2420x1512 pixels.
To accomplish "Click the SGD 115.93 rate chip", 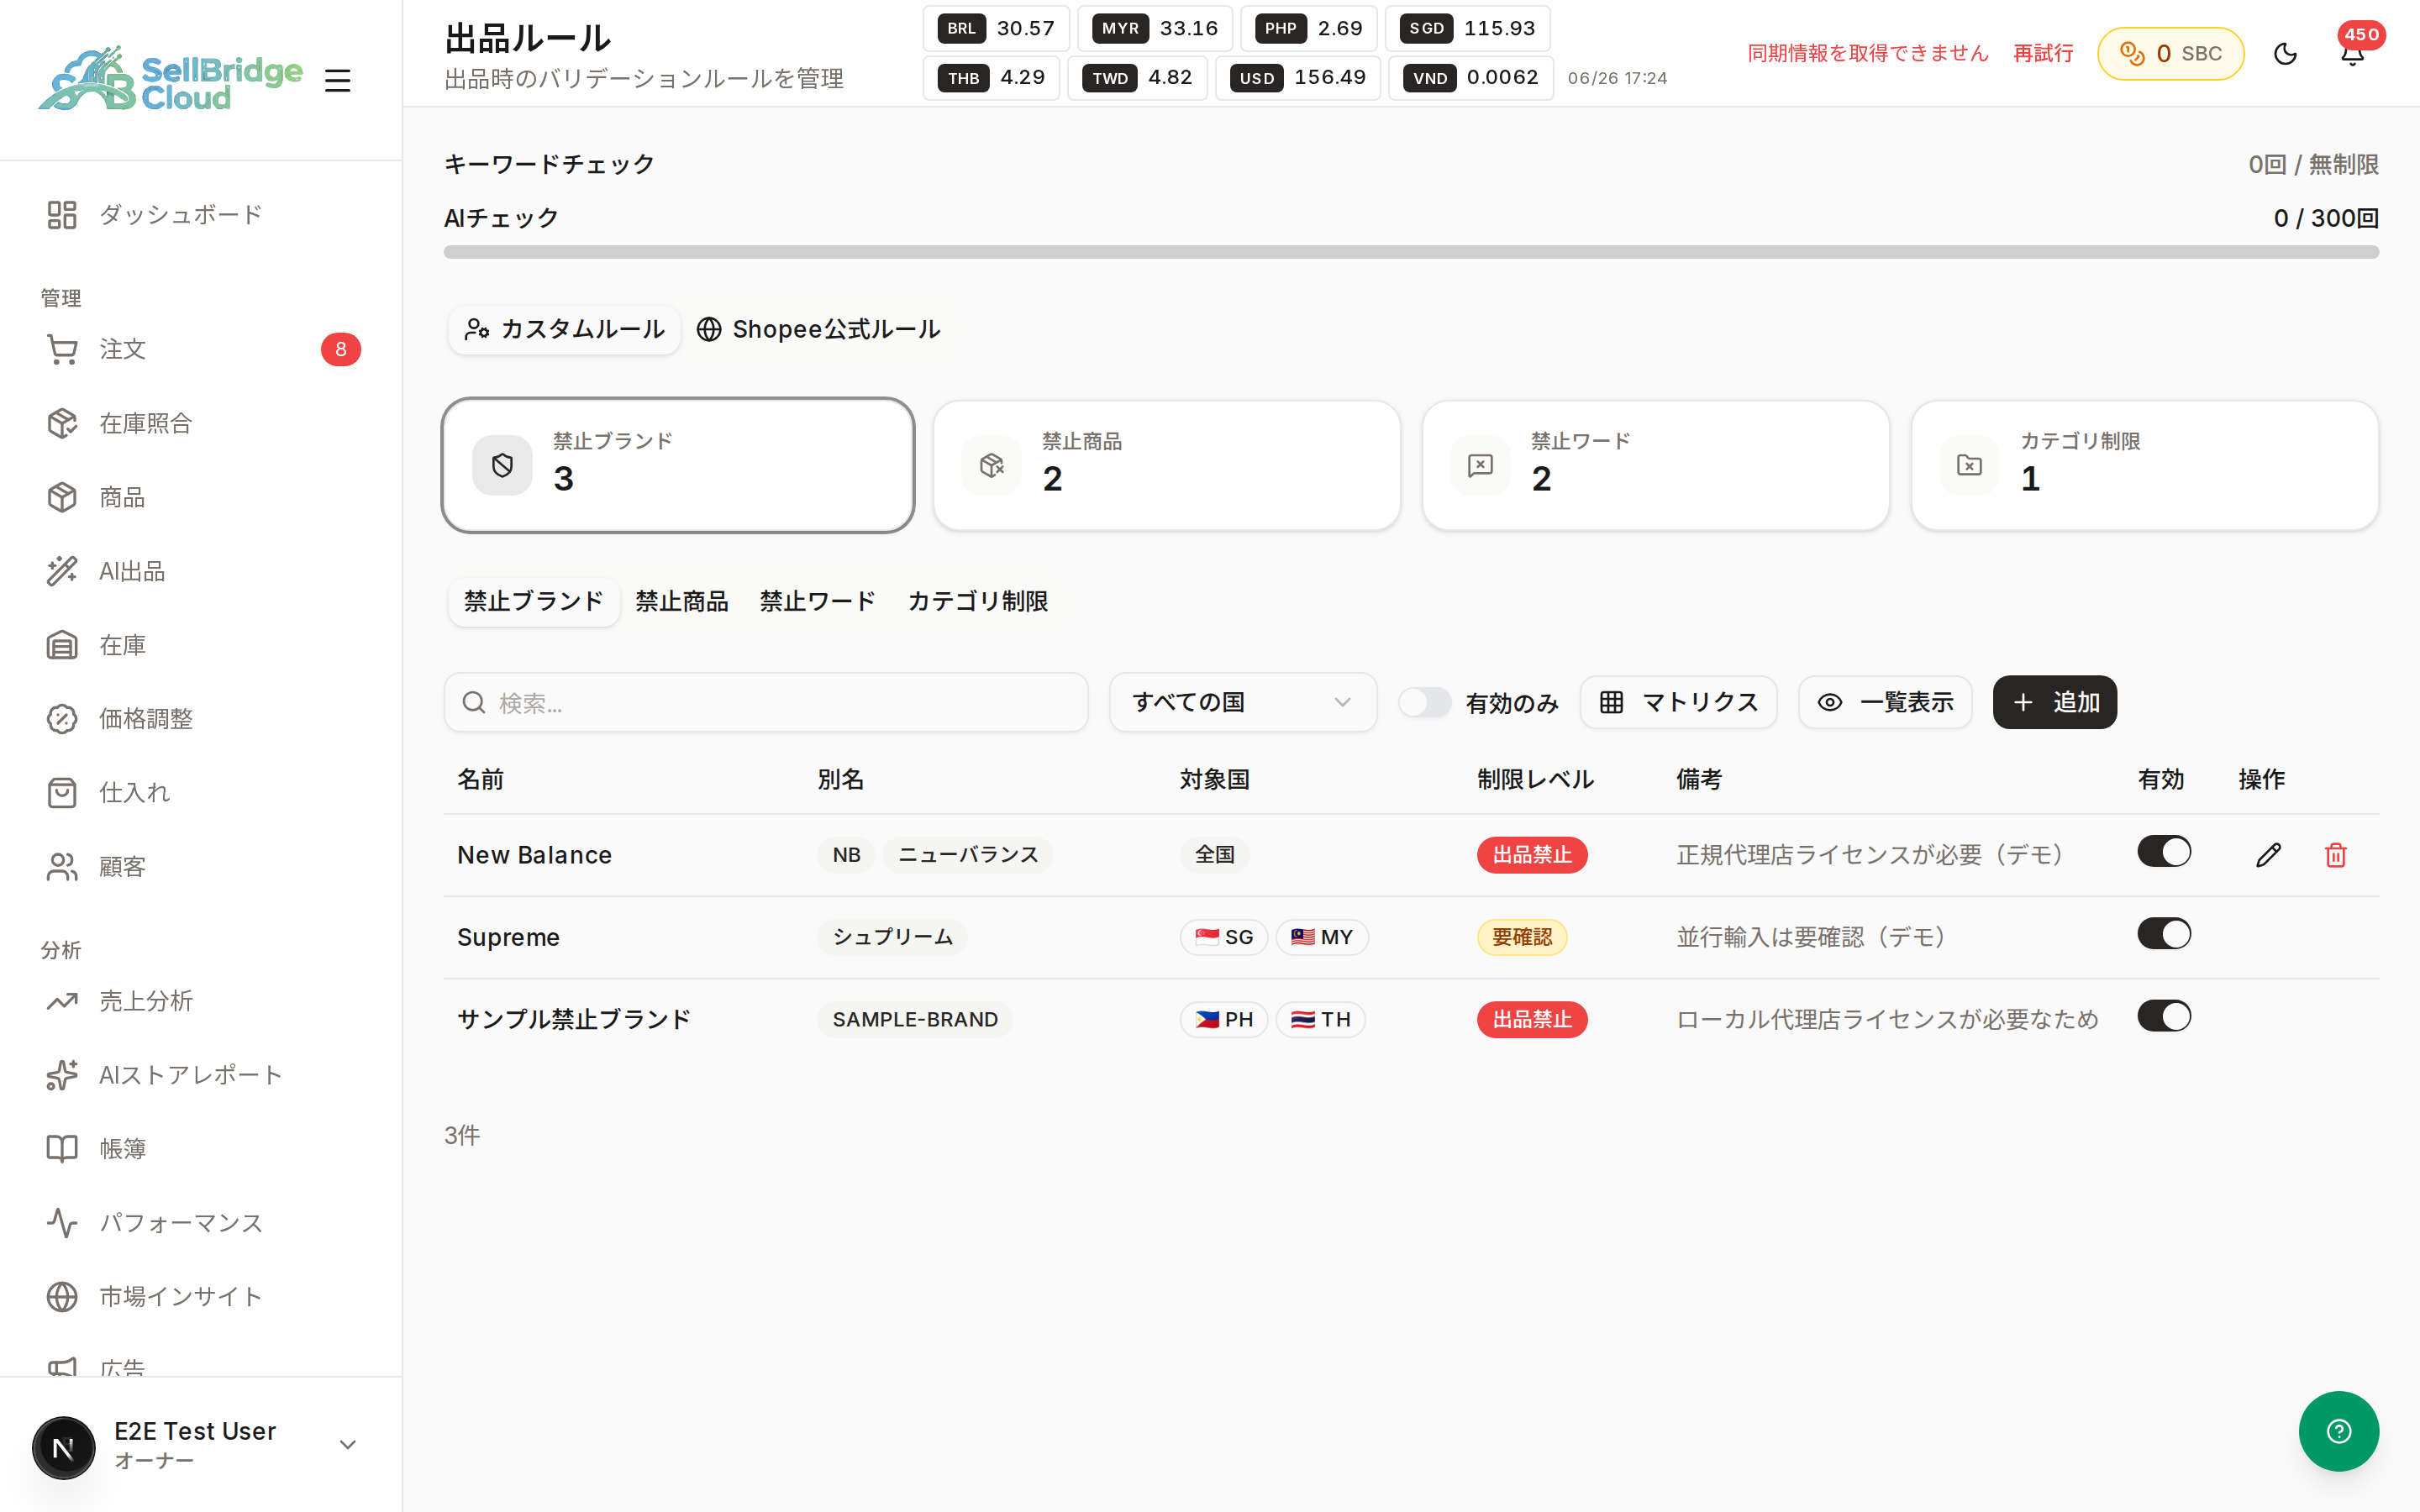I will point(1467,28).
